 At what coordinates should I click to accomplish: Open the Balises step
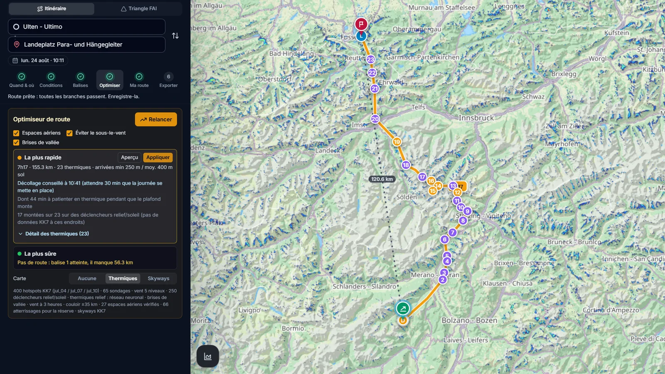(80, 80)
